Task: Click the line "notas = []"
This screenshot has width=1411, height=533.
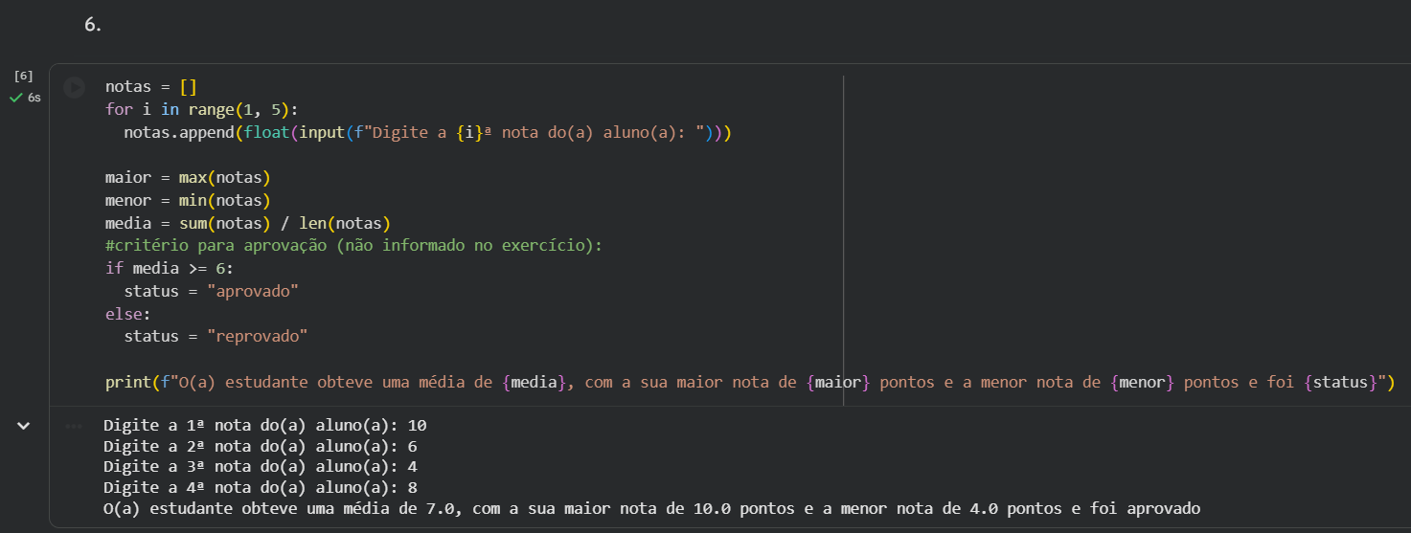Action: tap(151, 87)
